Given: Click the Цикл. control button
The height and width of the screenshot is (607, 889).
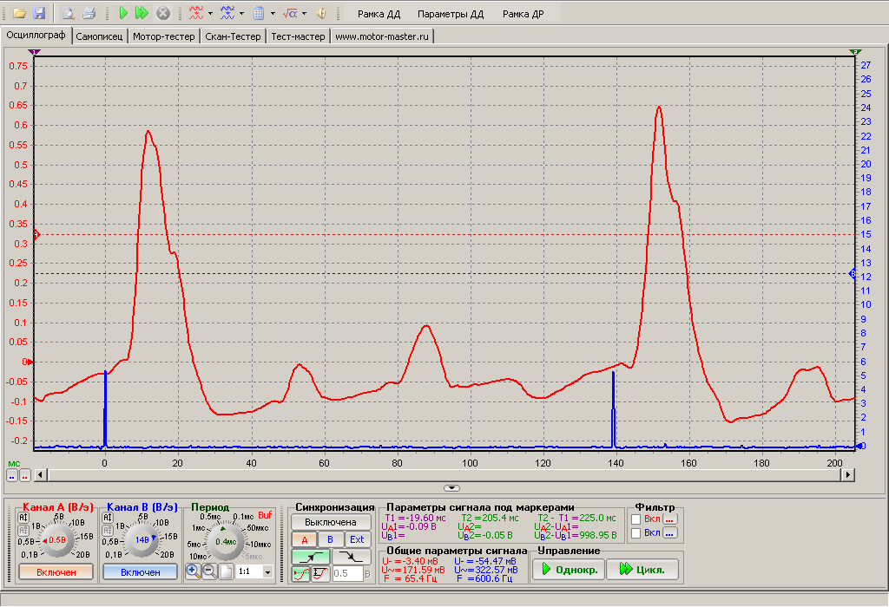Looking at the screenshot, I should click(x=642, y=569).
